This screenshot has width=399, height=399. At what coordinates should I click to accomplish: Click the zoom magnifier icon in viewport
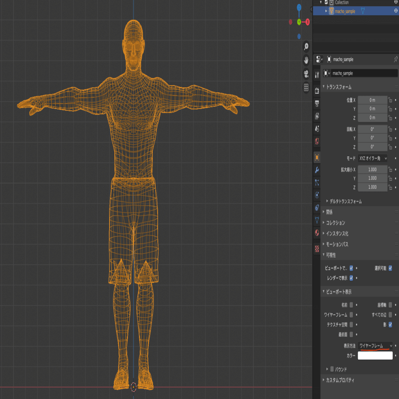[x=306, y=48]
